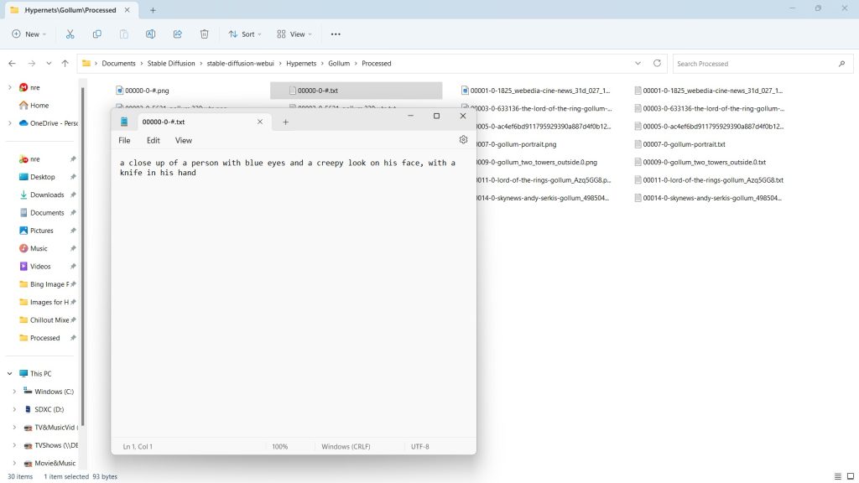The width and height of the screenshot is (859, 483).
Task: Open the Sort dropdown
Action: [x=245, y=34]
